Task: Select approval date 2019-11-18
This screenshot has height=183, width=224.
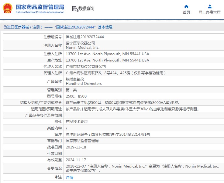Action: click(76, 147)
